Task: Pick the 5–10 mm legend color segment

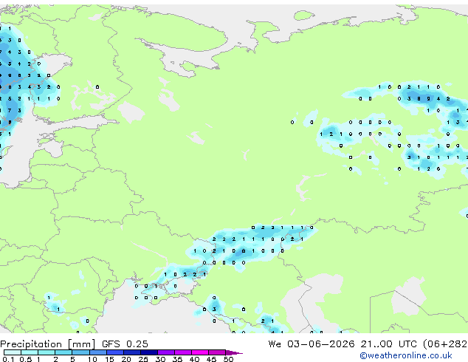Action: pos(80,352)
